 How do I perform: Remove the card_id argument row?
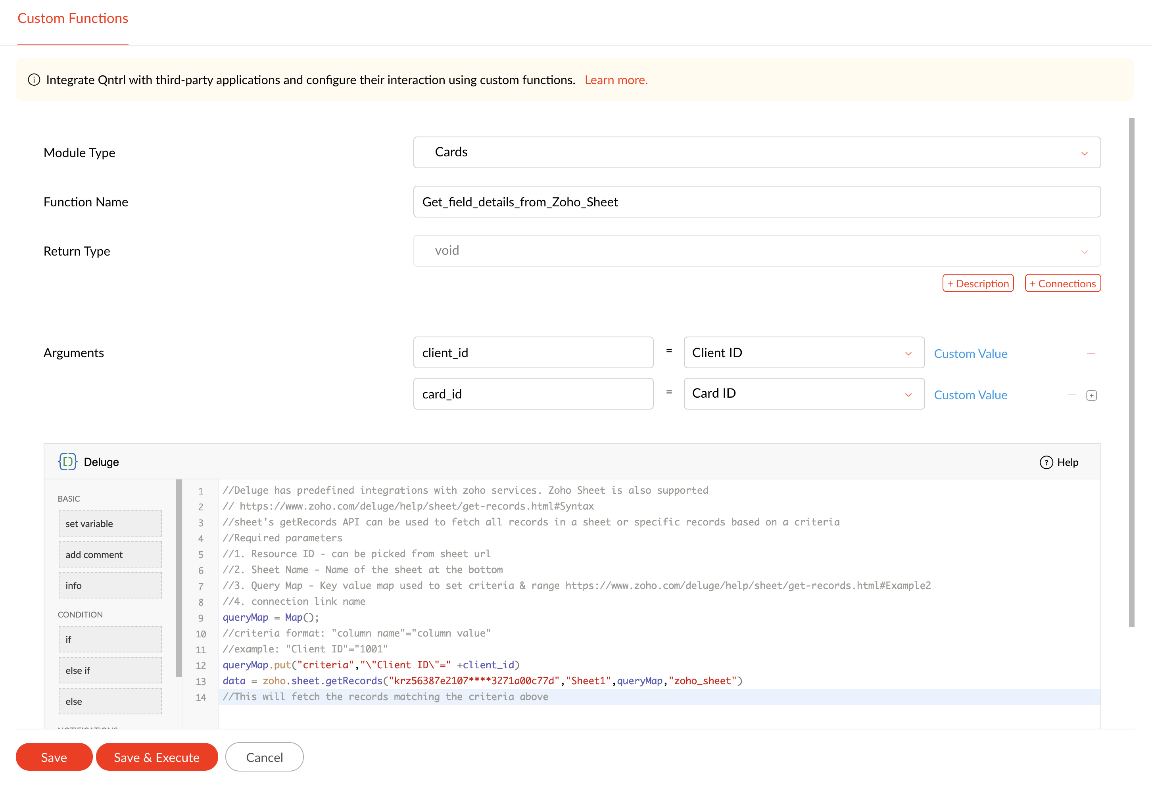[x=1071, y=395]
